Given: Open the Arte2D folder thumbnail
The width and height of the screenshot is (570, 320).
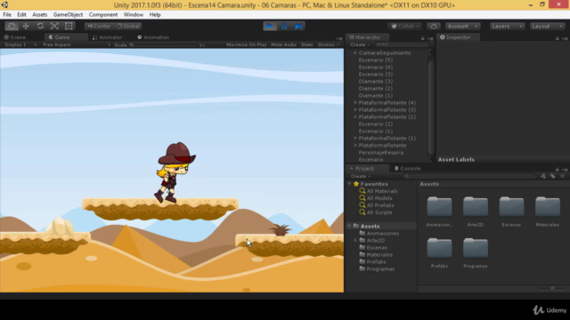Looking at the screenshot, I should pyautogui.click(x=476, y=207).
